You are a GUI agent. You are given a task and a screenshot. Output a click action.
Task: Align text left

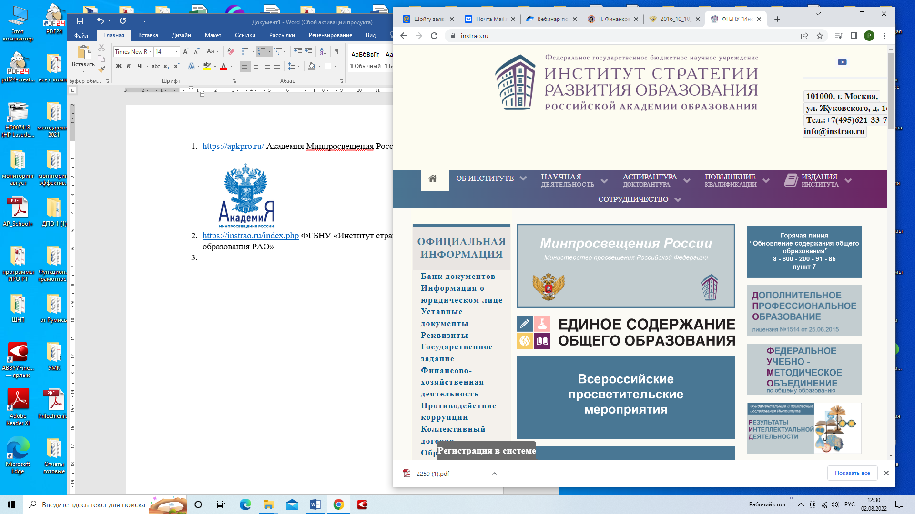pos(245,66)
